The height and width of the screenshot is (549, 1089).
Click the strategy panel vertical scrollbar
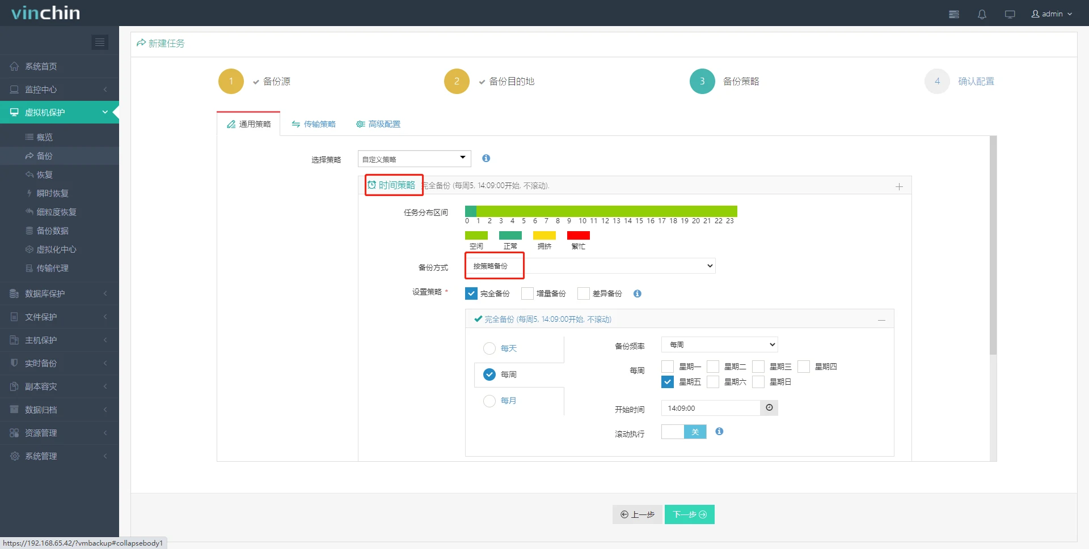(993, 245)
